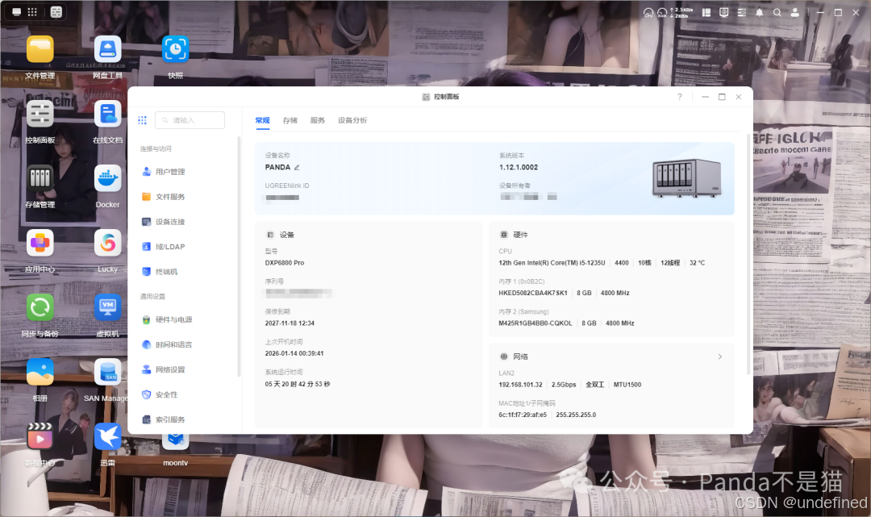The width and height of the screenshot is (871, 517).
Task: Open the SAN Manager desktop icon
Action: coord(108,372)
